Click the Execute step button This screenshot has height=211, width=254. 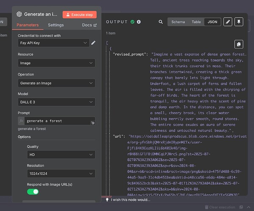(x=80, y=15)
